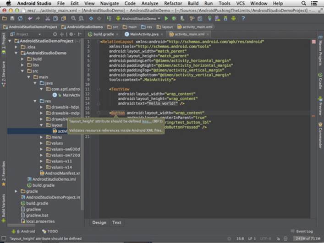
Task: Expand the build folder
Action: point(22,59)
